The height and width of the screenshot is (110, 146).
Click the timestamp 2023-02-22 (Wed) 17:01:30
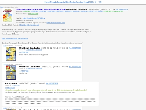click(x=101, y=10)
